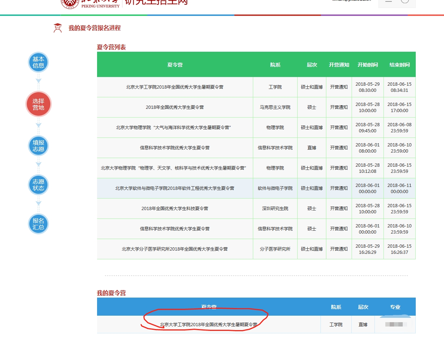Click the 研究生招生网 site title
This screenshot has width=444, height=337.
click(x=156, y=3)
